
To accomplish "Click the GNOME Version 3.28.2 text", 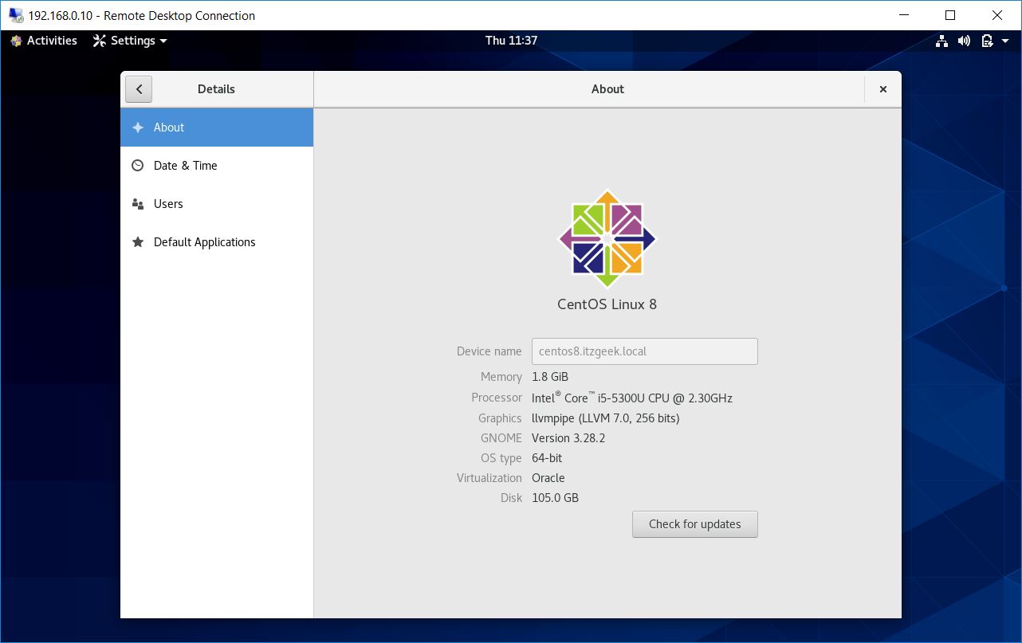I will [x=568, y=438].
